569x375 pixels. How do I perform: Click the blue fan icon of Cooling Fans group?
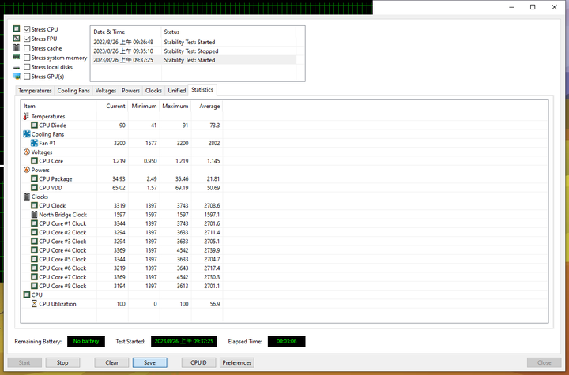click(x=27, y=134)
